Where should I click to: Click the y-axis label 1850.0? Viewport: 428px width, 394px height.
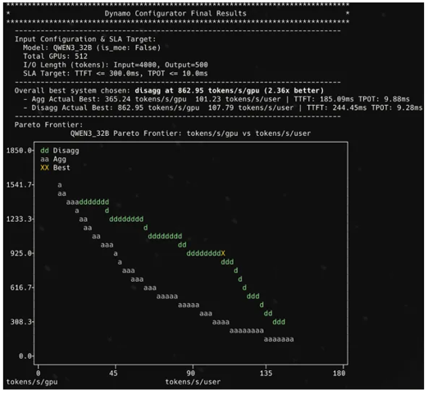coord(19,151)
